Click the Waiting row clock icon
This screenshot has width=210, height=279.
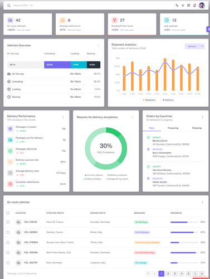tap(9, 97)
